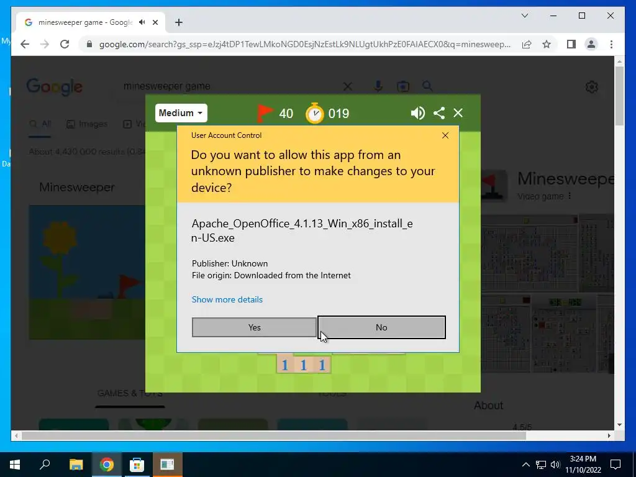This screenshot has height=477, width=636.
Task: Expand Chrome tab search chevron
Action: 524,16
